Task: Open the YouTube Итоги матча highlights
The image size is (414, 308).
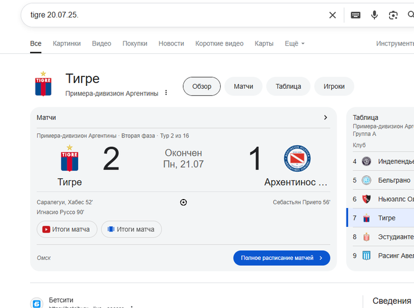Action: 67,229
